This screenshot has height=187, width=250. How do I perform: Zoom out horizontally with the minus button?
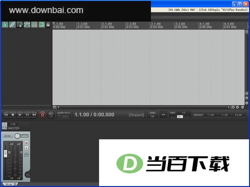coord(242,107)
